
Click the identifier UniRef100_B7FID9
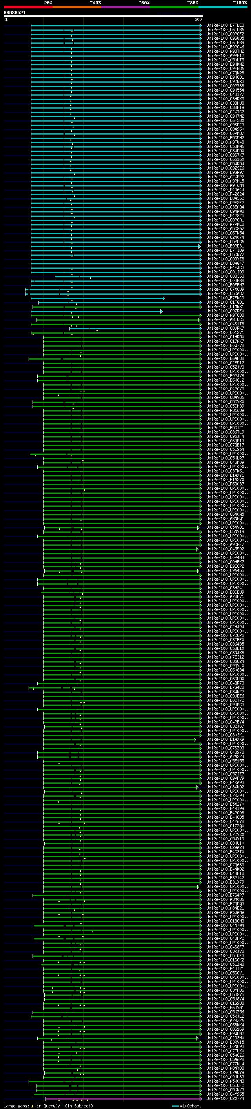(x=225, y=251)
